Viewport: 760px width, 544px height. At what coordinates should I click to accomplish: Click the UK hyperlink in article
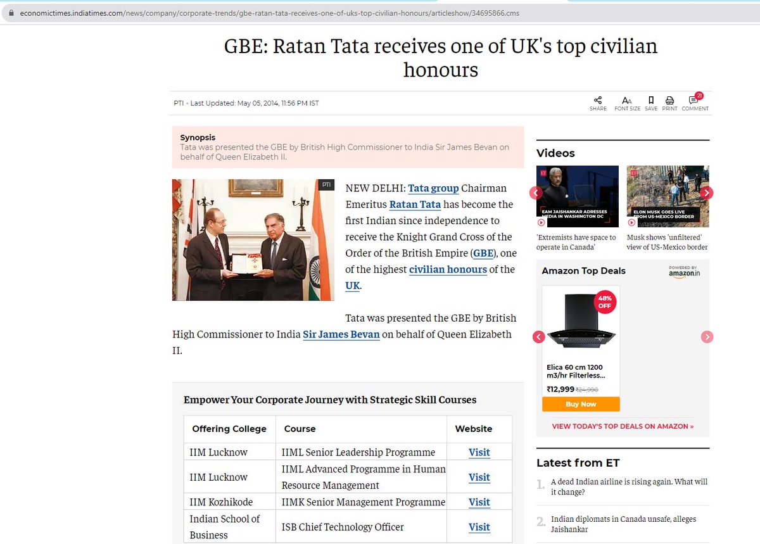click(x=352, y=286)
